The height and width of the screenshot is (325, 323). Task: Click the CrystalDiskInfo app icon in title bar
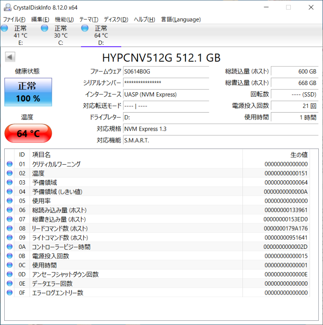click(x=6, y=8)
